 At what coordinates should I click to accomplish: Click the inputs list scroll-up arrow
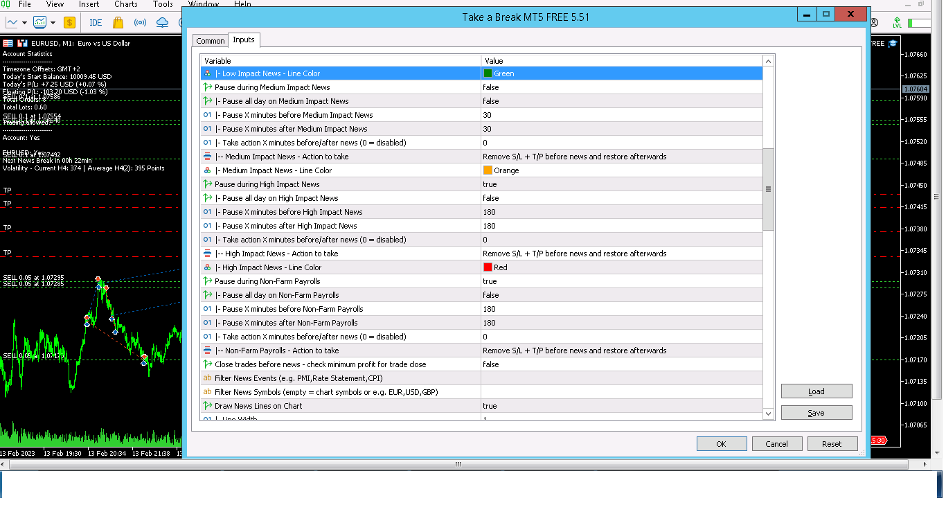[x=768, y=61]
